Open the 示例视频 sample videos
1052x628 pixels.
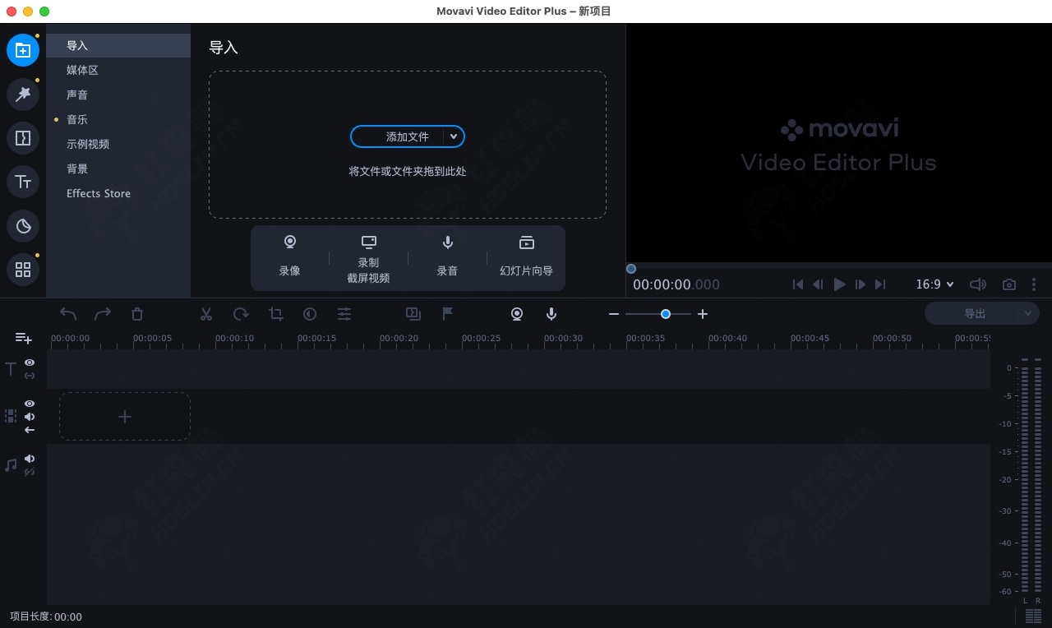(118, 144)
